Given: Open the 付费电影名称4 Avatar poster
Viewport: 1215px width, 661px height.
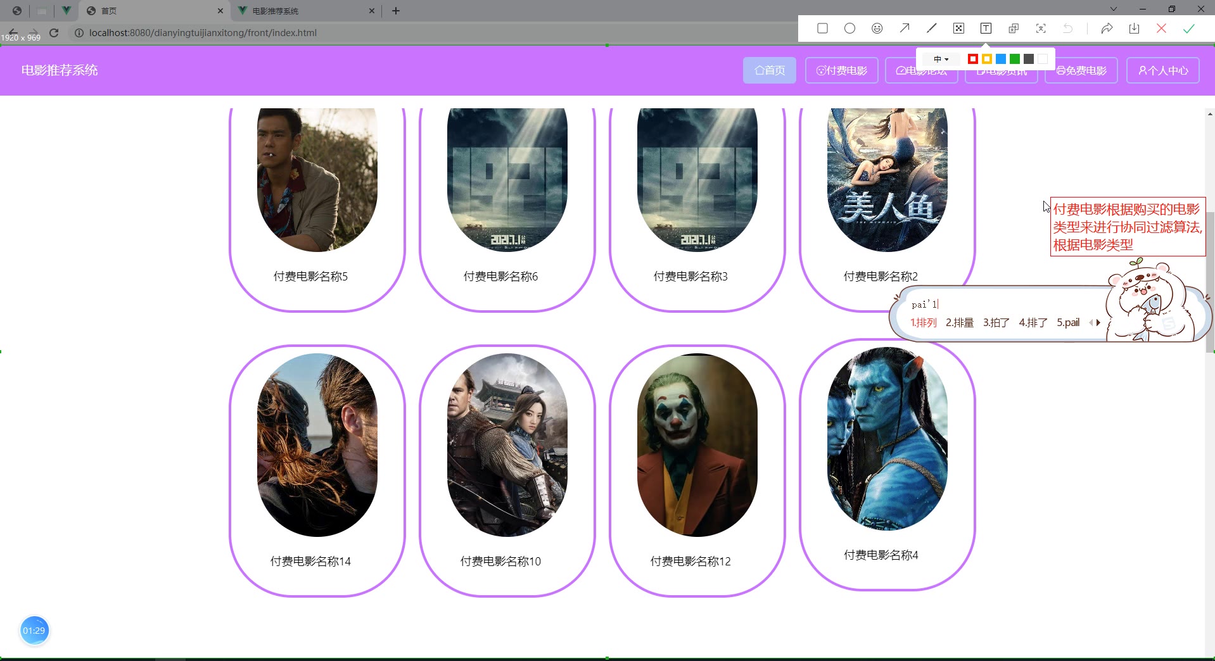Looking at the screenshot, I should point(887,439).
